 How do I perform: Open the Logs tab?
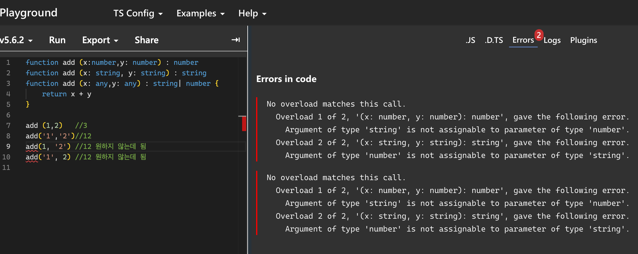point(552,40)
